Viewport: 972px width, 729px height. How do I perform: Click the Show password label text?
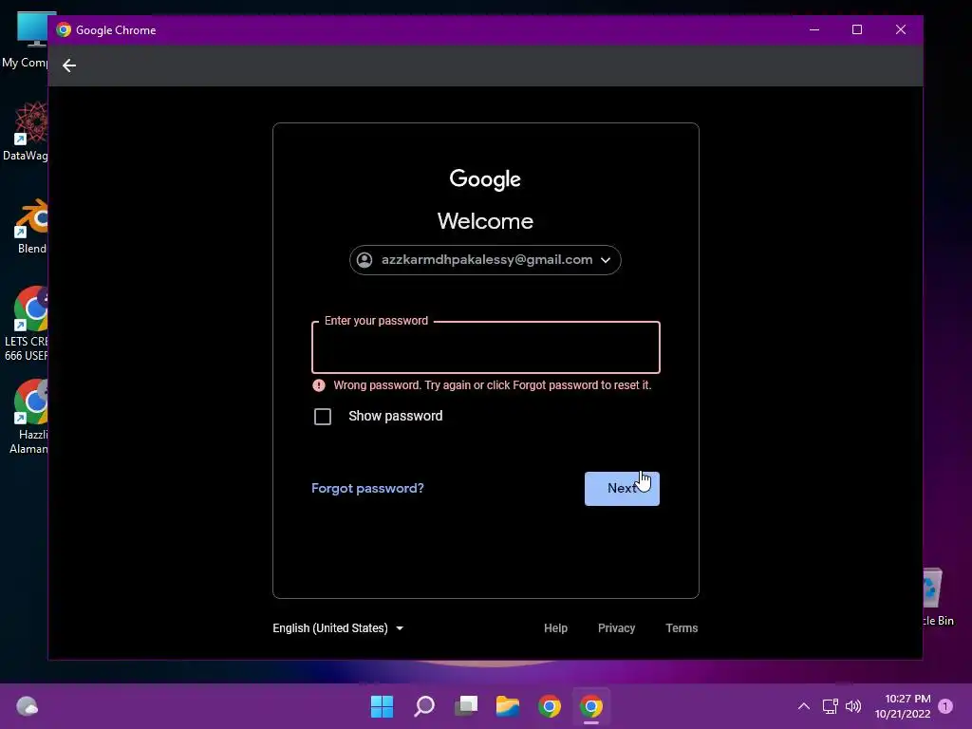(x=396, y=416)
